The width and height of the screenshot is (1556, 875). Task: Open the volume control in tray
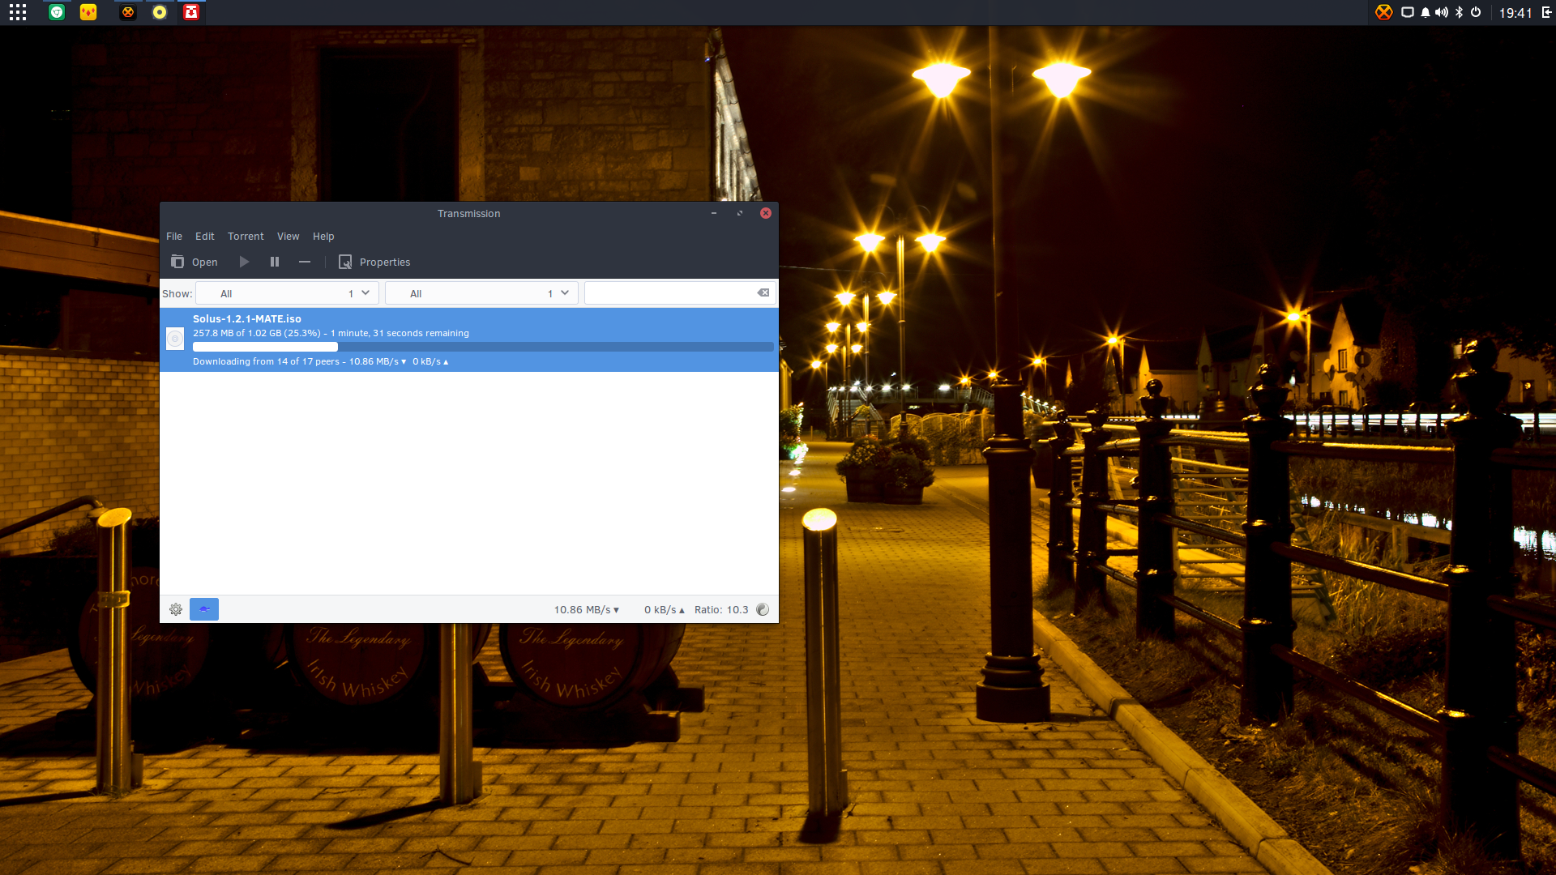click(x=1442, y=12)
